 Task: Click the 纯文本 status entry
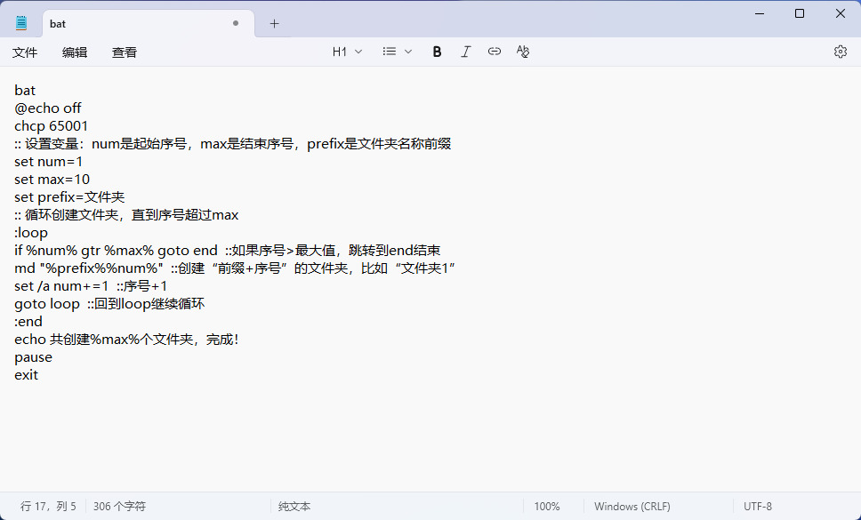(x=294, y=507)
